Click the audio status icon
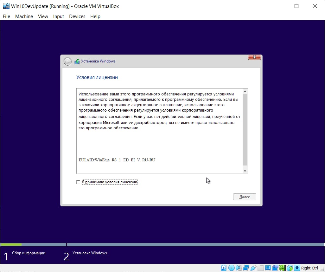Viewport: 325px width, 272px height. coord(239,268)
